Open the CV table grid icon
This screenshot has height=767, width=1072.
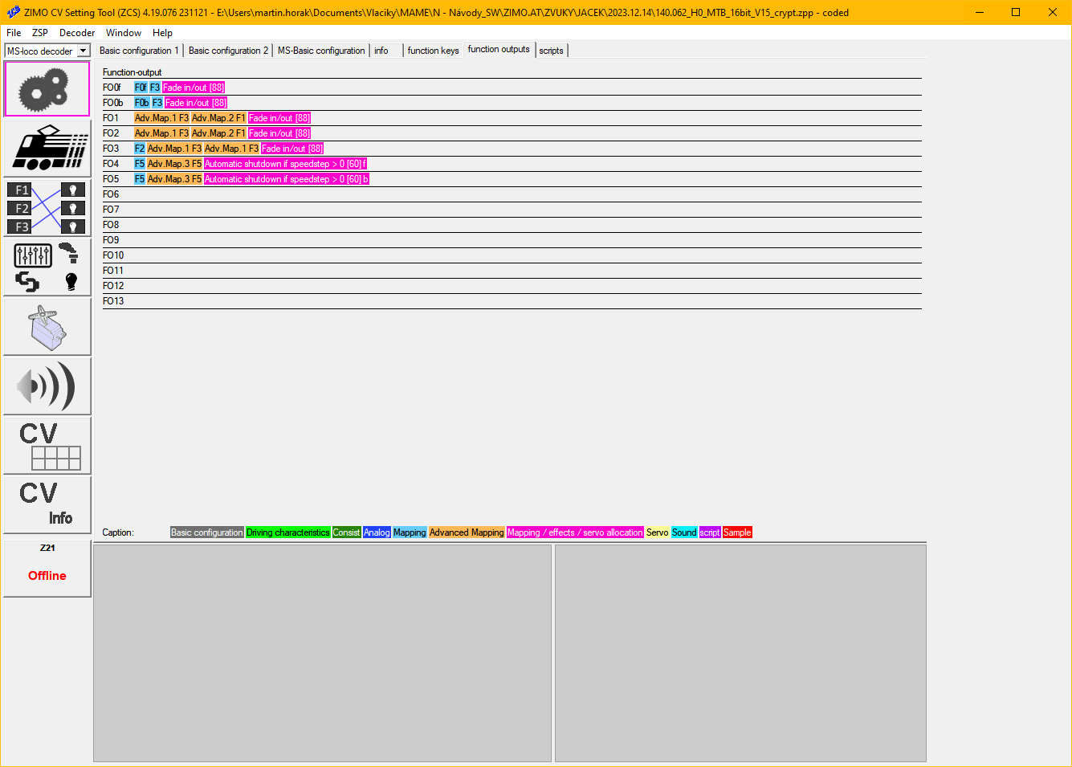pos(47,446)
